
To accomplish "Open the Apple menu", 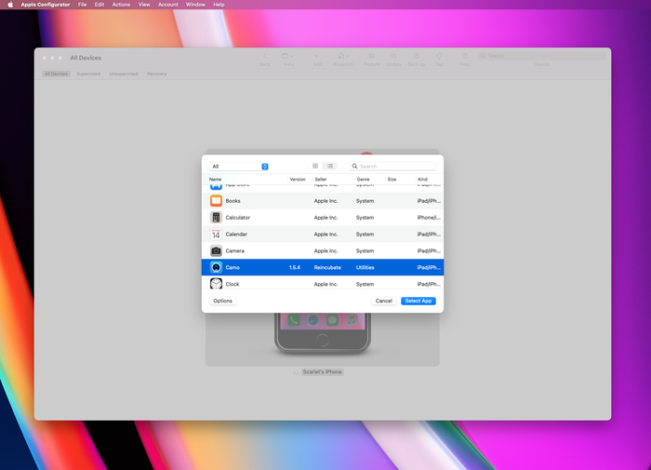I will pyautogui.click(x=10, y=5).
